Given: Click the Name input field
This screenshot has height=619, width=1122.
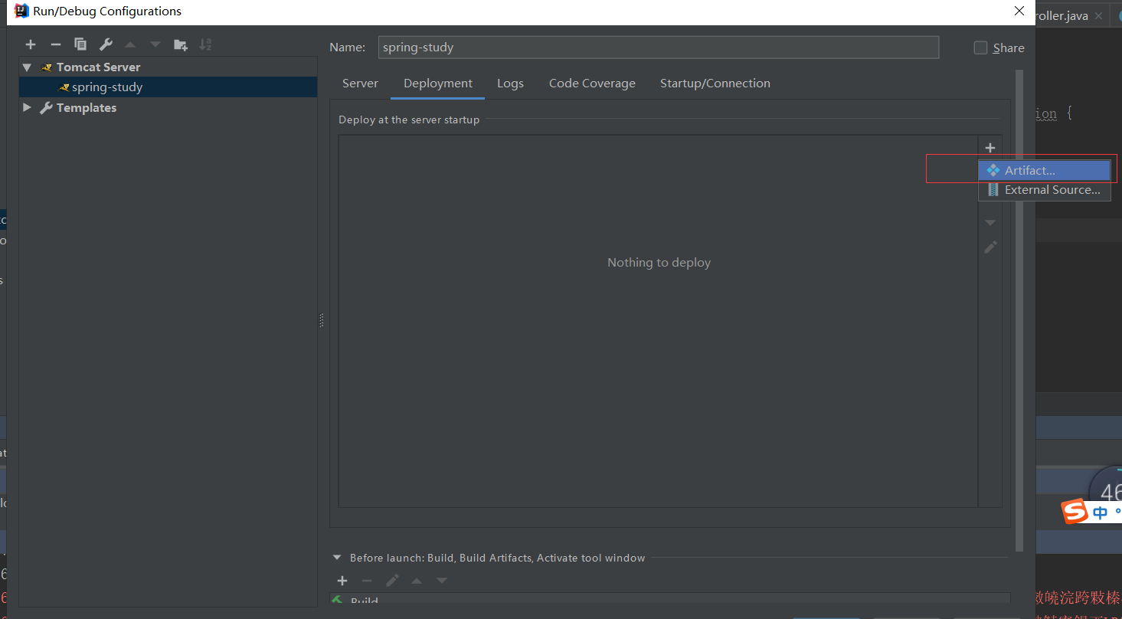Looking at the screenshot, I should pyautogui.click(x=659, y=47).
